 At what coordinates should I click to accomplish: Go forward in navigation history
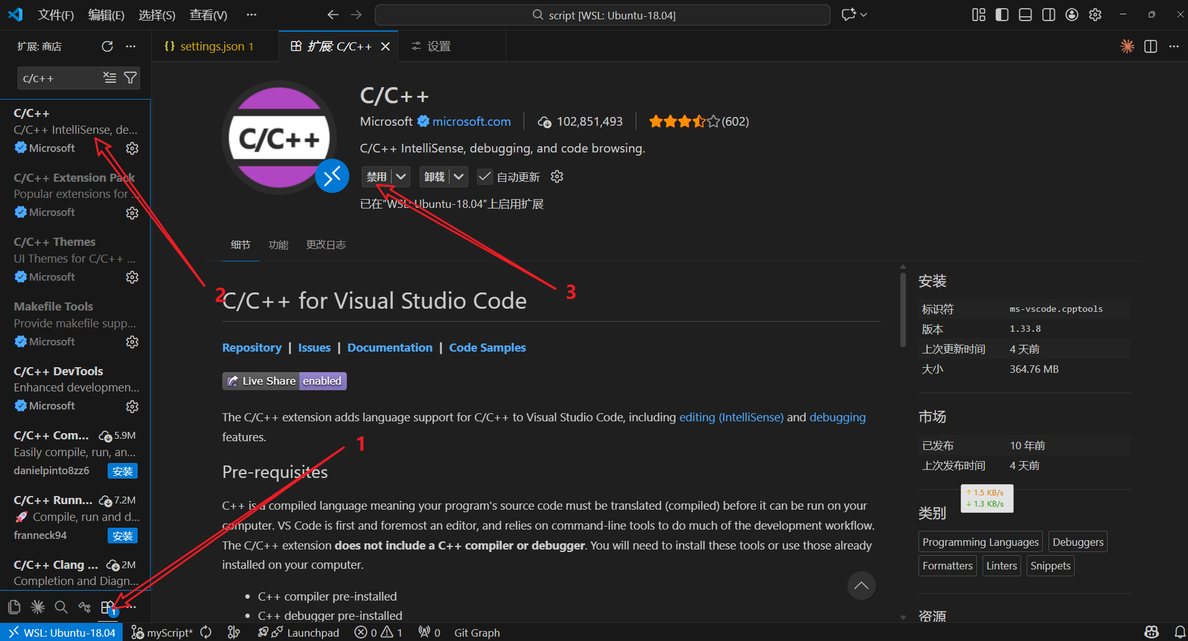[356, 15]
